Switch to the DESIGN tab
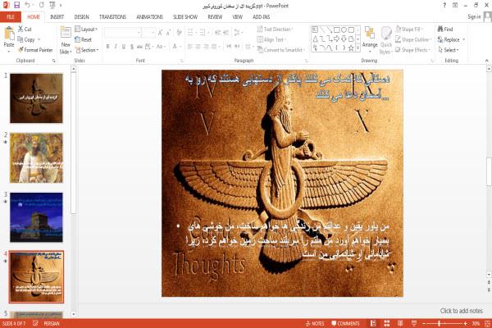This screenshot has width=492, height=328. coord(81,17)
